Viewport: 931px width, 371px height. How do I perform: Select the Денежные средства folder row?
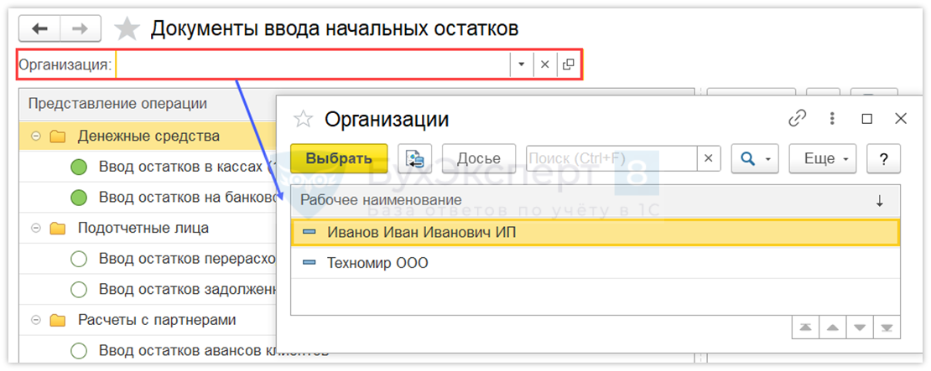tap(148, 137)
